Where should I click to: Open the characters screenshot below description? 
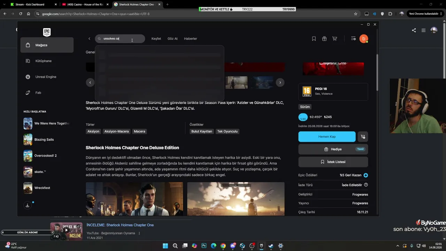[x=134, y=199]
